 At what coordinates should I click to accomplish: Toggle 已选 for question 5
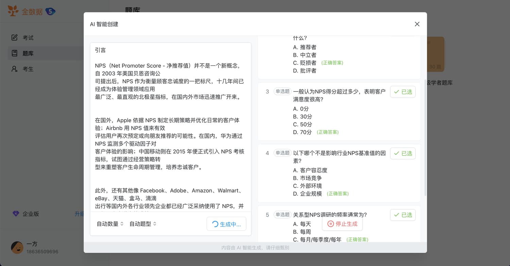click(403, 215)
